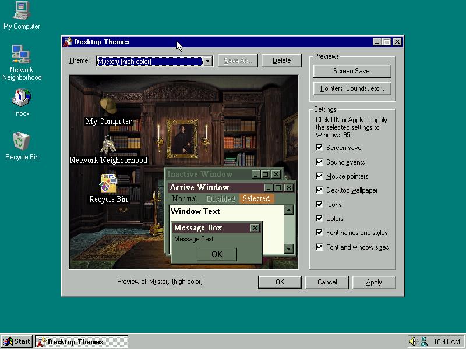The height and width of the screenshot is (349, 466).
Task: Click the Message Box preview close icon
Action: coord(255,228)
